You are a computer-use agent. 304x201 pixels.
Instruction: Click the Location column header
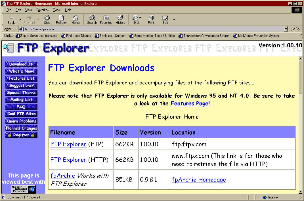click(233, 132)
